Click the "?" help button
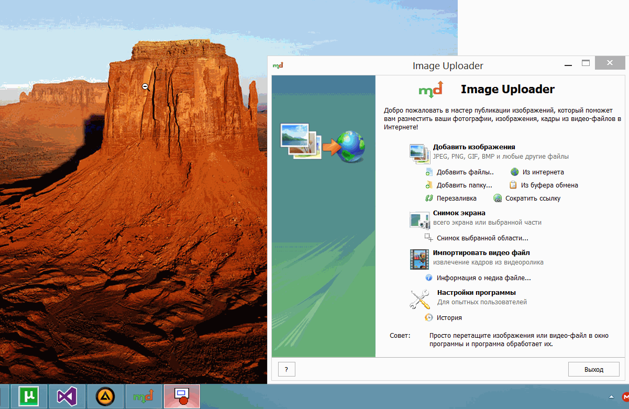Viewport: 629px width, 409px height. click(x=286, y=369)
